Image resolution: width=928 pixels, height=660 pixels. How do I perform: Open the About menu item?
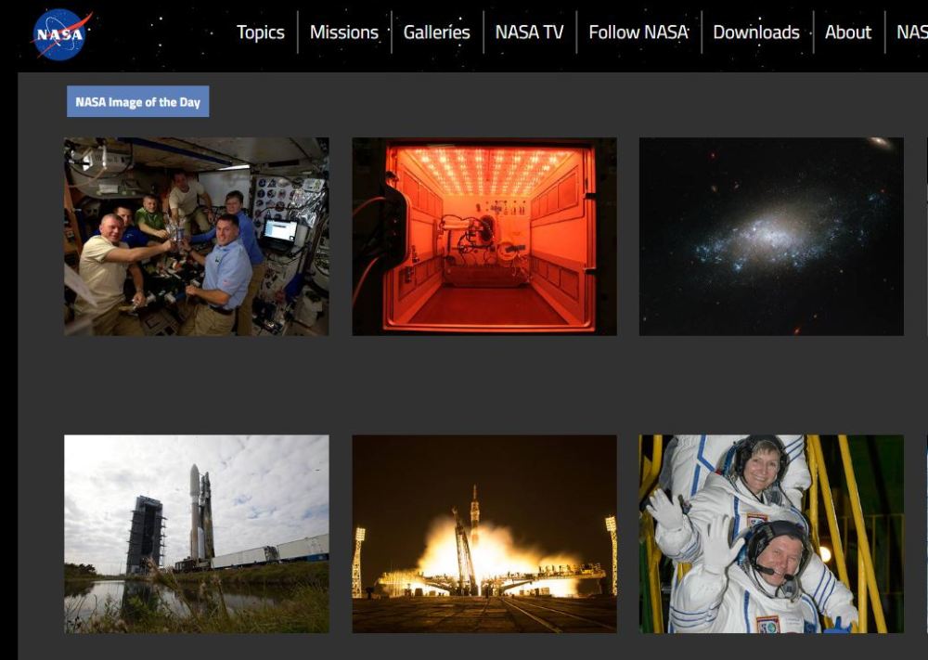[x=847, y=32]
